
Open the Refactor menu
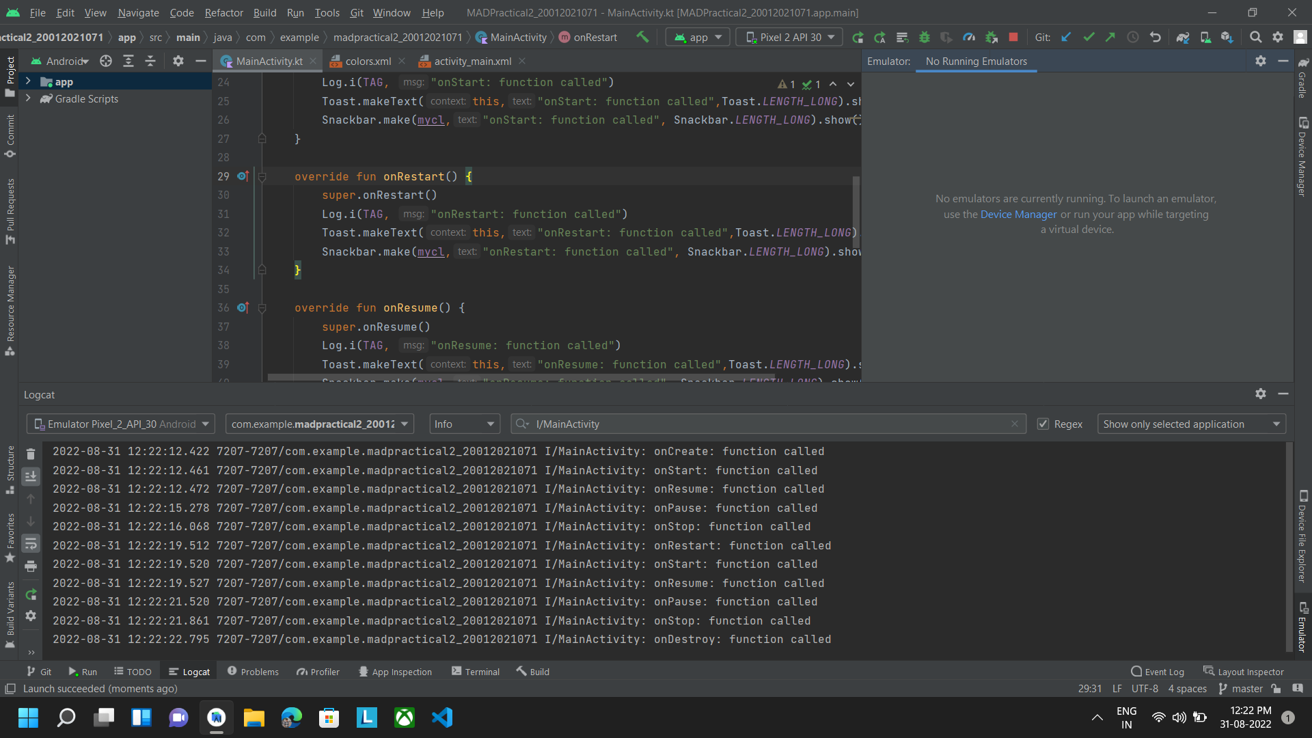[x=223, y=12]
